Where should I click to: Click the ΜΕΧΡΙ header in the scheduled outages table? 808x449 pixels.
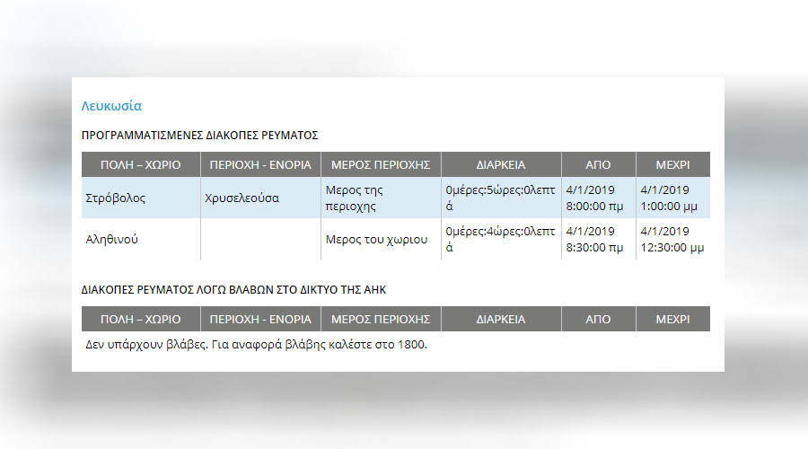pos(673,164)
